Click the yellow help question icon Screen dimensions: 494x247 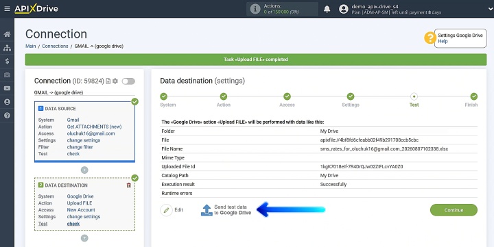tap(430, 38)
